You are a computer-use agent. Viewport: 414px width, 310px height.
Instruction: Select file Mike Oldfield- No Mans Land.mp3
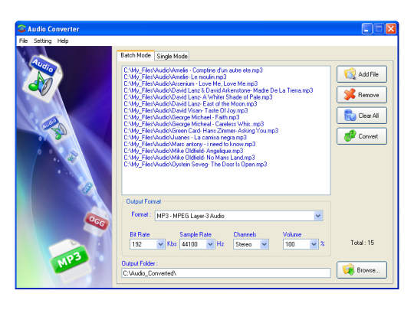pos(189,158)
